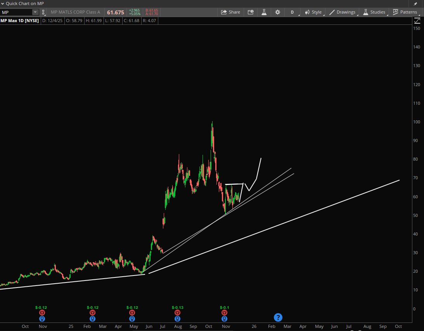Click the MP MATLS CORP Class A description
The width and height of the screenshot is (424, 331).
click(75, 12)
